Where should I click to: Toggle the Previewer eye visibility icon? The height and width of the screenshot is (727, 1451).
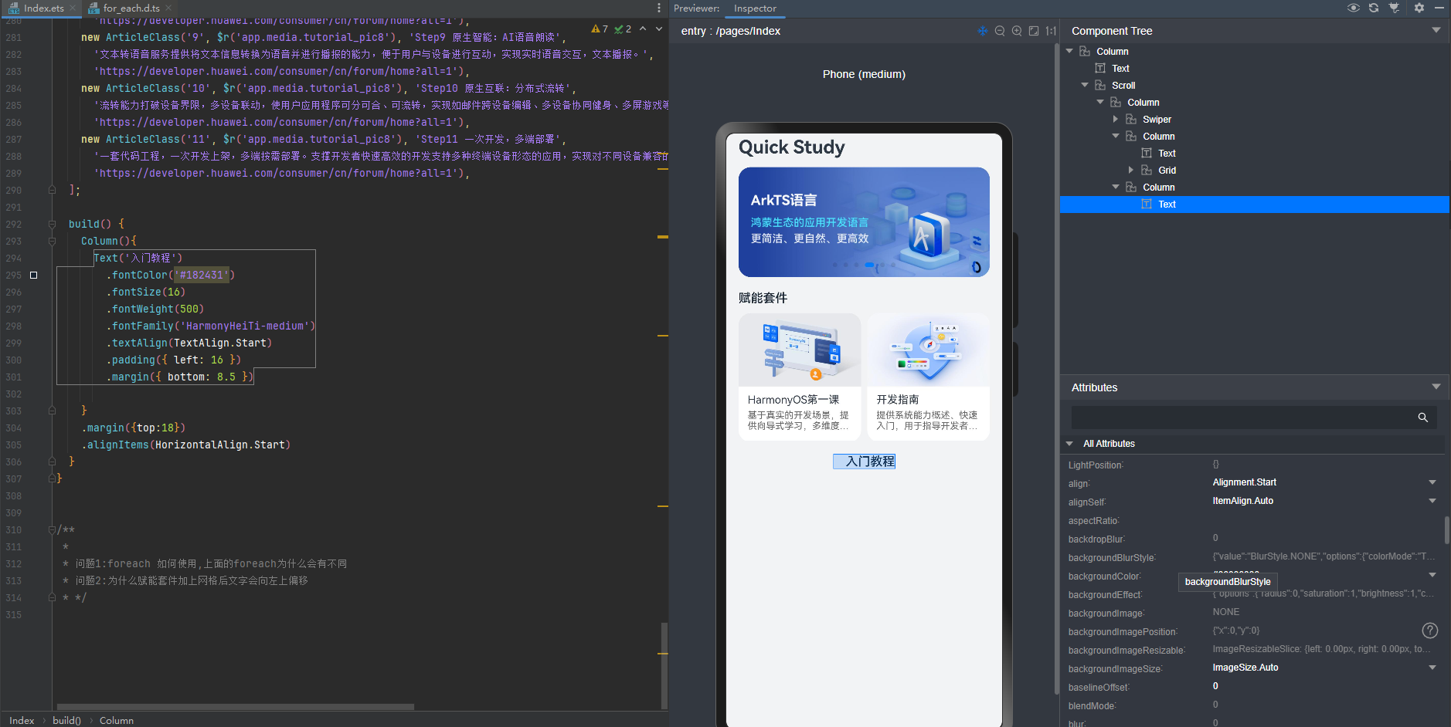(1353, 8)
